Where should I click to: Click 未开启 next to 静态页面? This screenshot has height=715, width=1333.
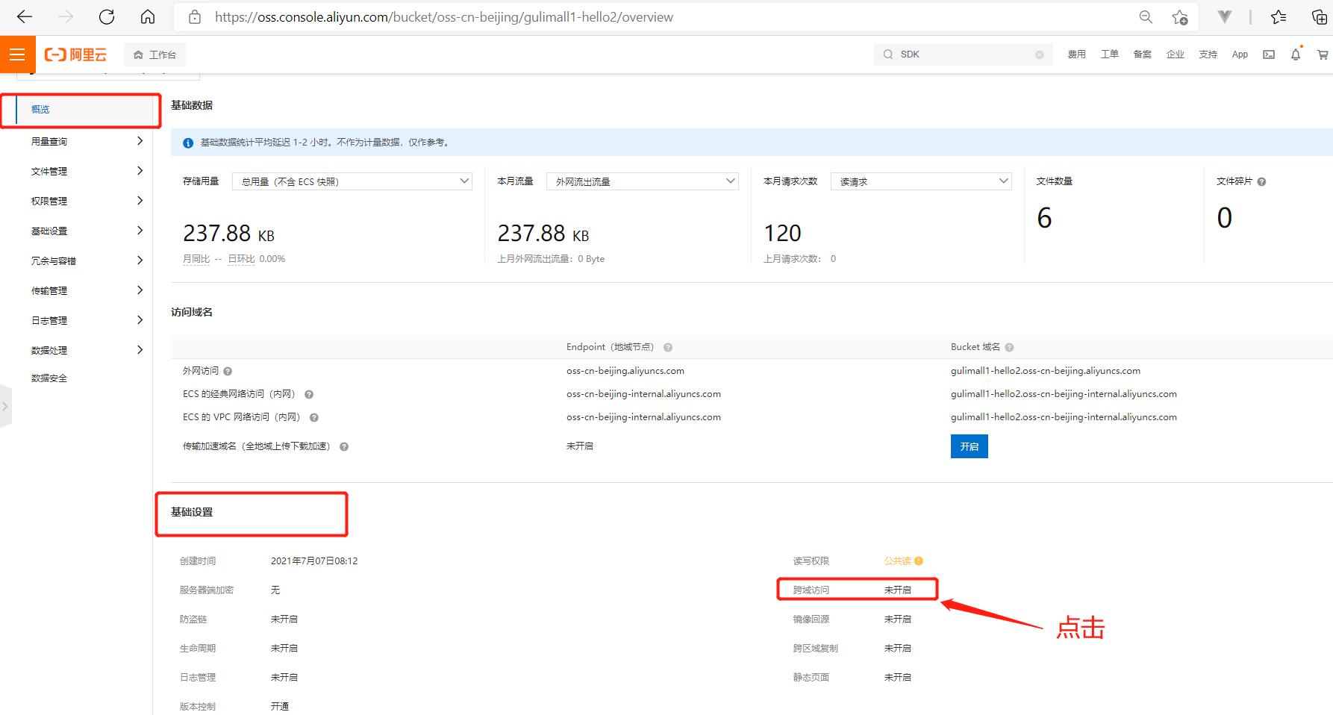(898, 677)
